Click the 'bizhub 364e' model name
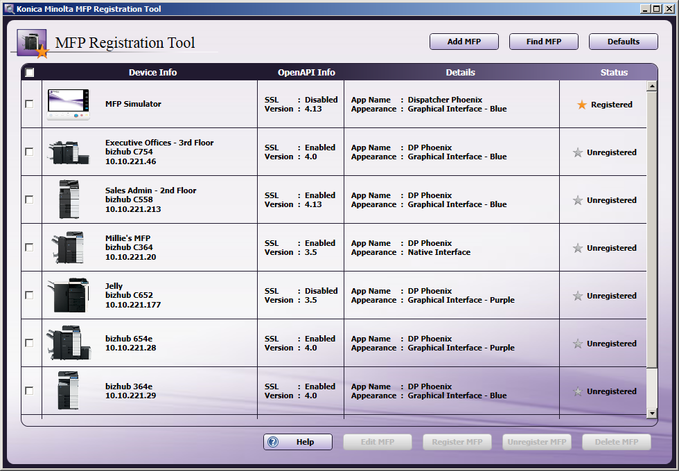This screenshot has height=471, width=679. pyautogui.click(x=129, y=386)
